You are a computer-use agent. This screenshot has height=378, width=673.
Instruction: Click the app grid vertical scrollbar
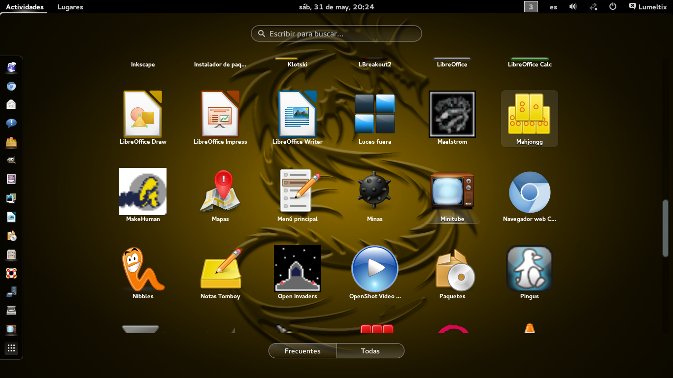665,227
